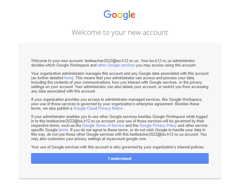Click the email address in the first paragraph
The width and height of the screenshot is (243, 185).
pos(112,61)
